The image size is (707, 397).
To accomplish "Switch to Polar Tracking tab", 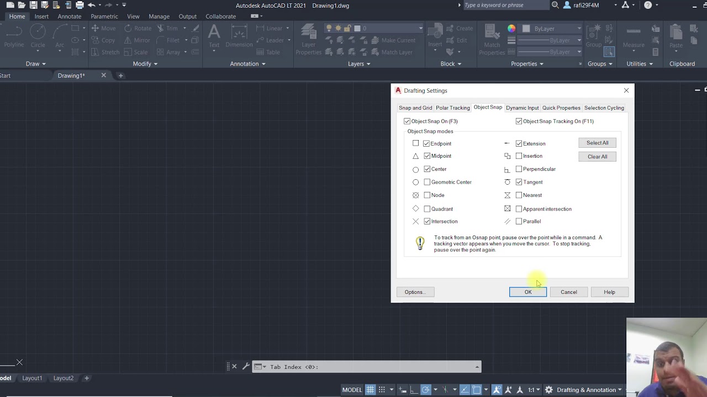I will (x=452, y=108).
